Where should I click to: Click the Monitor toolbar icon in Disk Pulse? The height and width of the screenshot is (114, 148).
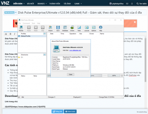21,28
